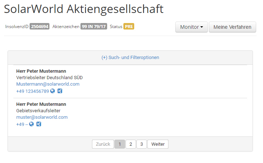Click the +49 – phone link
This screenshot has height=163, width=263.
(x=22, y=124)
